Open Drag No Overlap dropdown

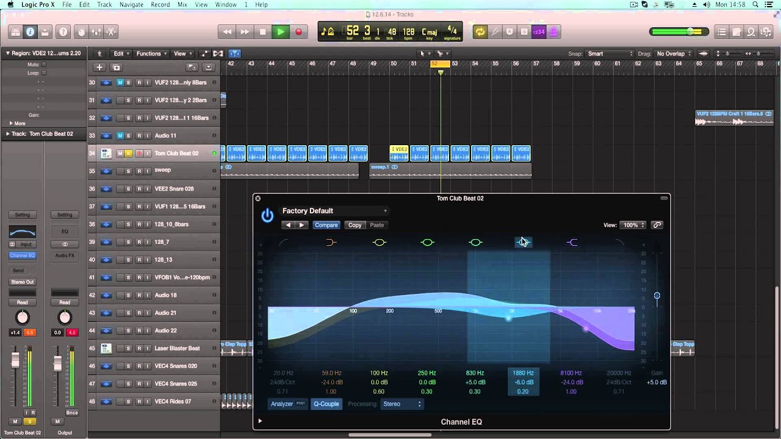point(674,54)
